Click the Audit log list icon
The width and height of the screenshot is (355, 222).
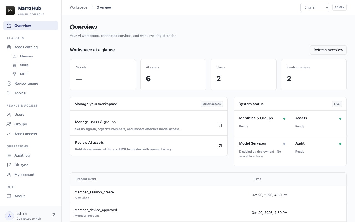(x=9, y=155)
